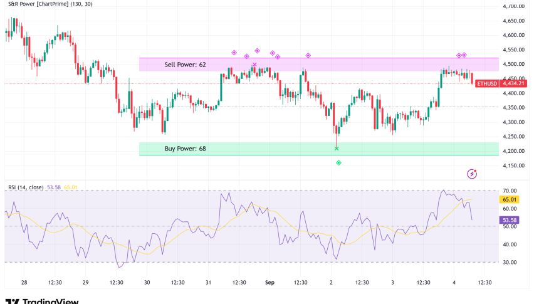Click the green X marker in buy zone
Image resolution: width=534 pixels, height=304 pixels.
pos(337,149)
